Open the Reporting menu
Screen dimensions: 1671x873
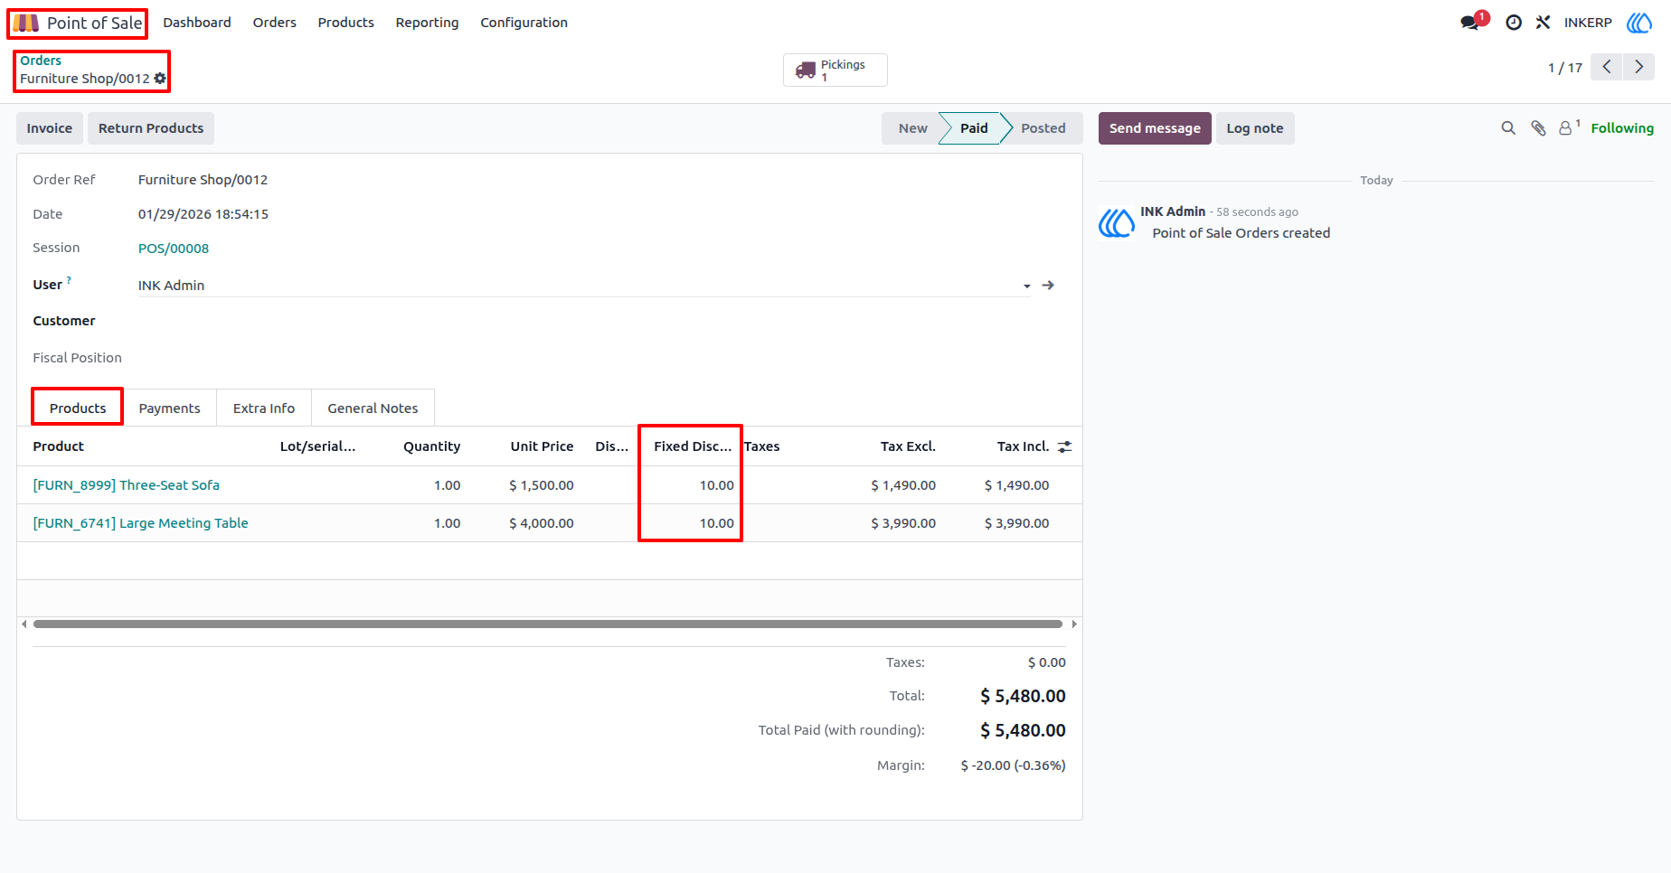pos(427,23)
